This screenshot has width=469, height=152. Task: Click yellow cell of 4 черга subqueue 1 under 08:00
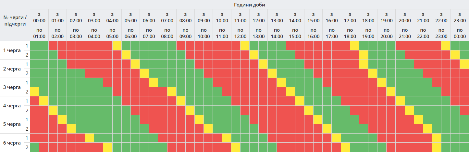pyautogui.click(x=181, y=101)
